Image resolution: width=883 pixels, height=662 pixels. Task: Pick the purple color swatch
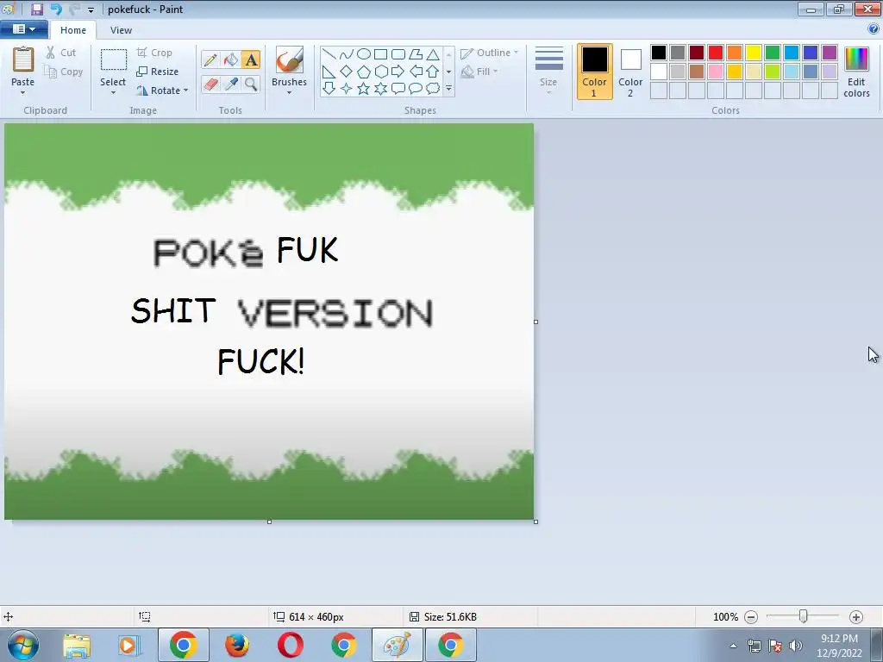click(x=830, y=53)
